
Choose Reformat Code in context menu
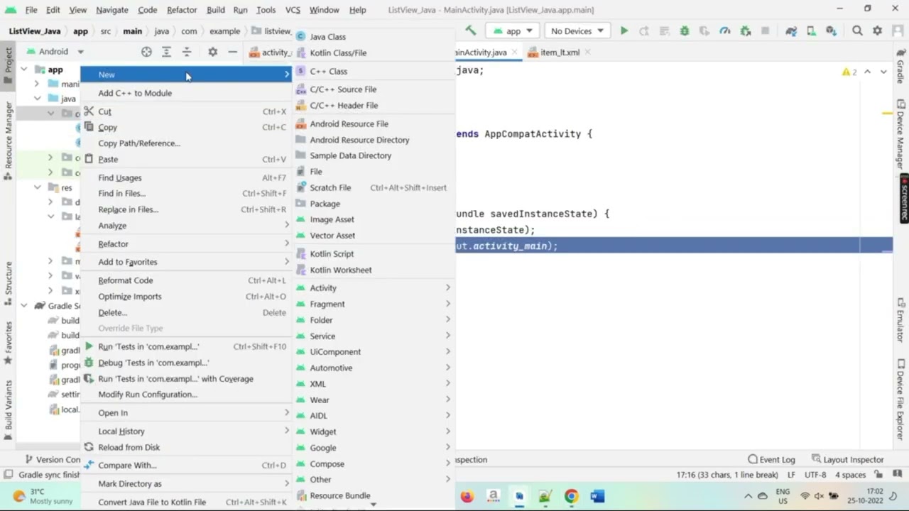click(x=186, y=280)
